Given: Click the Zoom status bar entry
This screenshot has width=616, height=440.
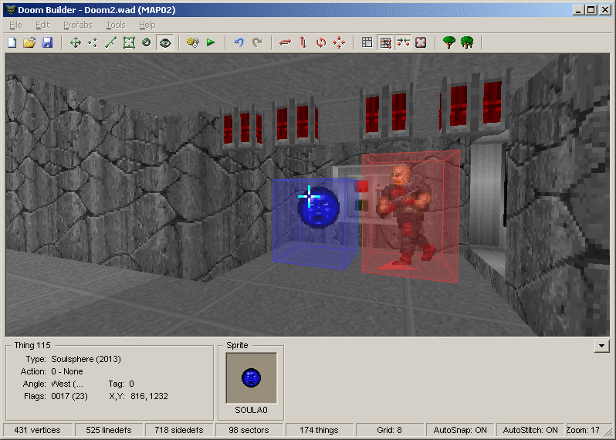Looking at the screenshot, I should click(x=583, y=430).
